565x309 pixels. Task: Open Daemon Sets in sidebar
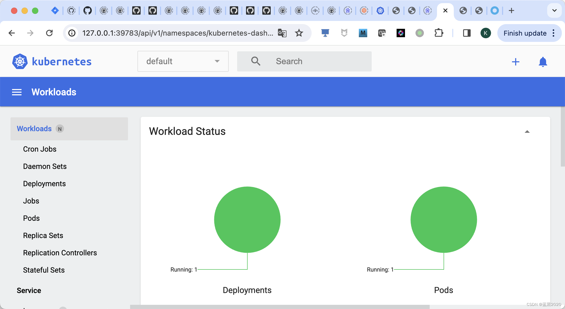(x=45, y=166)
